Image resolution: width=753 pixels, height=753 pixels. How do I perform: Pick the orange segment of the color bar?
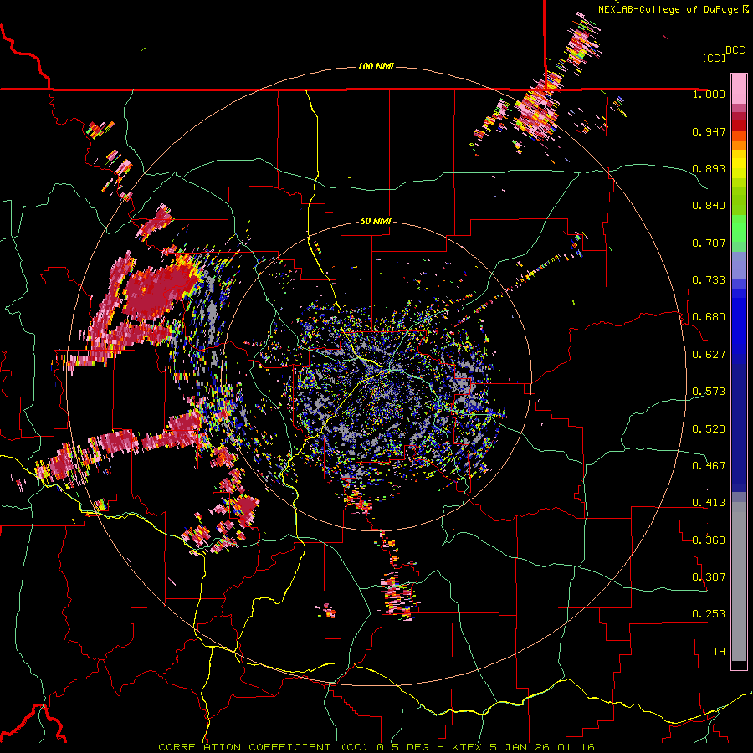739,145
